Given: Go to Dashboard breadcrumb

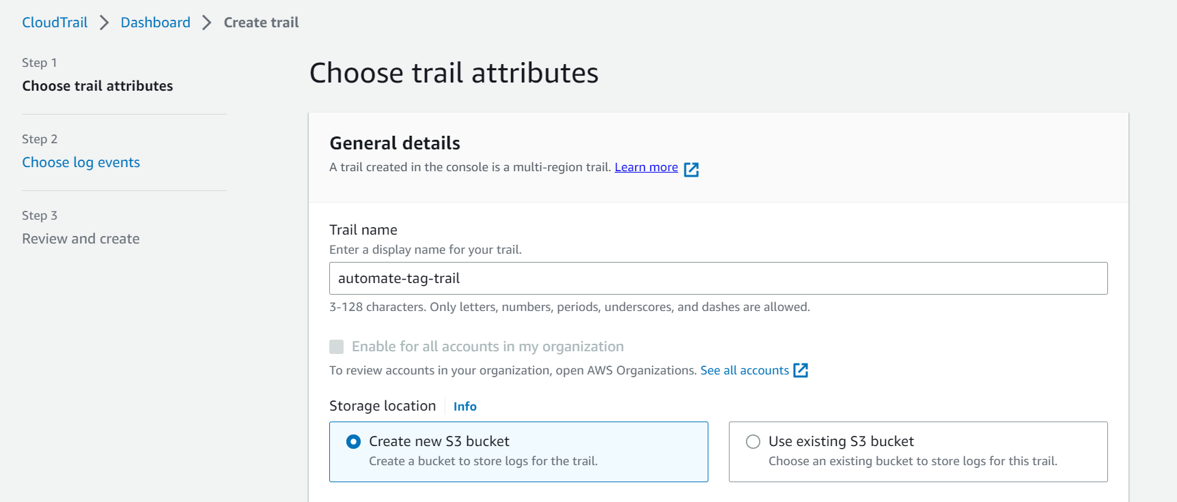Looking at the screenshot, I should pos(155,23).
